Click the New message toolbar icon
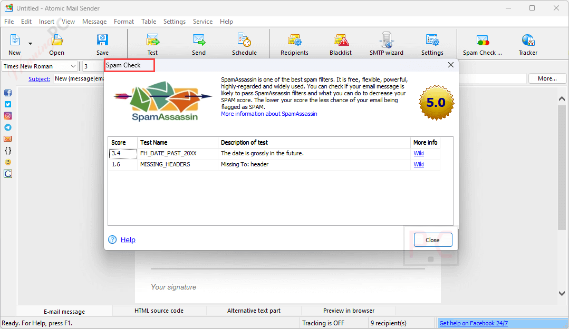569x329 pixels. point(15,40)
